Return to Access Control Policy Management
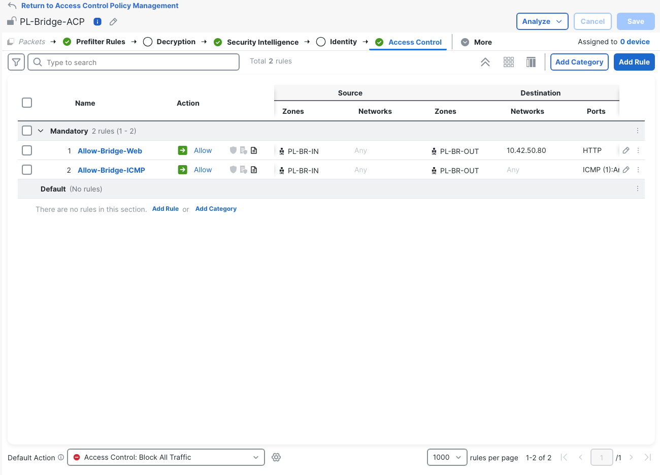This screenshot has height=475, width=660. pos(100,6)
